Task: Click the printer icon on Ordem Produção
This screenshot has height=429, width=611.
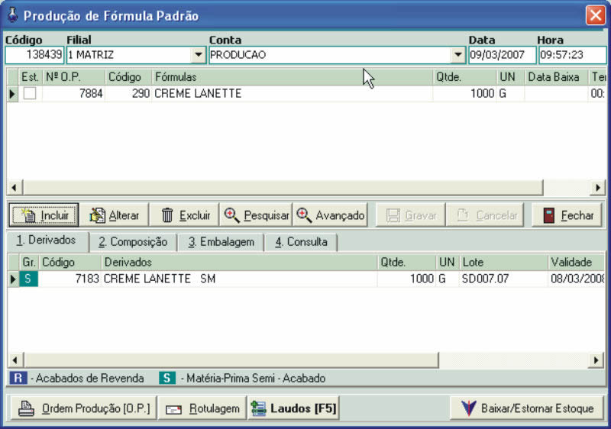Action: coord(27,408)
